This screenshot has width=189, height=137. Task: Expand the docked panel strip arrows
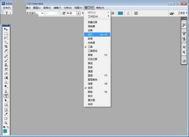tap(185, 18)
